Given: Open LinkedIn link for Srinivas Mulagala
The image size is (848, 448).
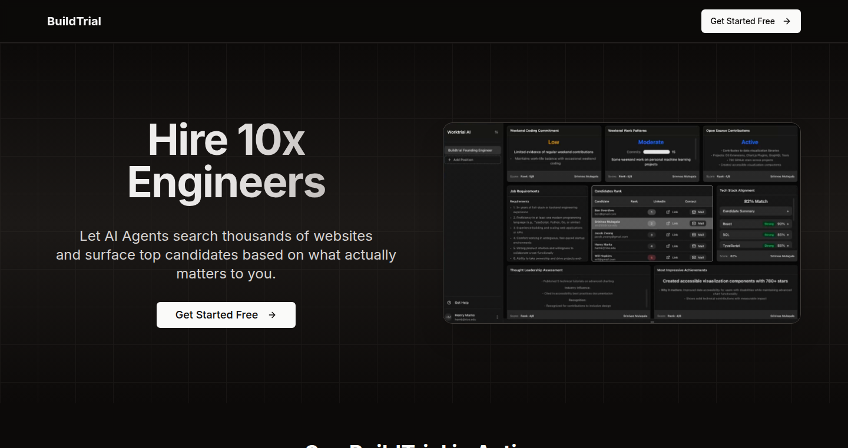Looking at the screenshot, I should pos(672,223).
